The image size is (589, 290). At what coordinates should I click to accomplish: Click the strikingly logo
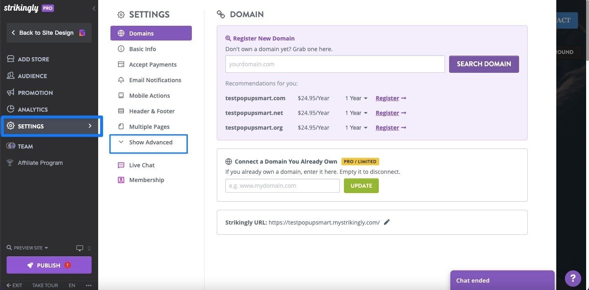[x=21, y=8]
